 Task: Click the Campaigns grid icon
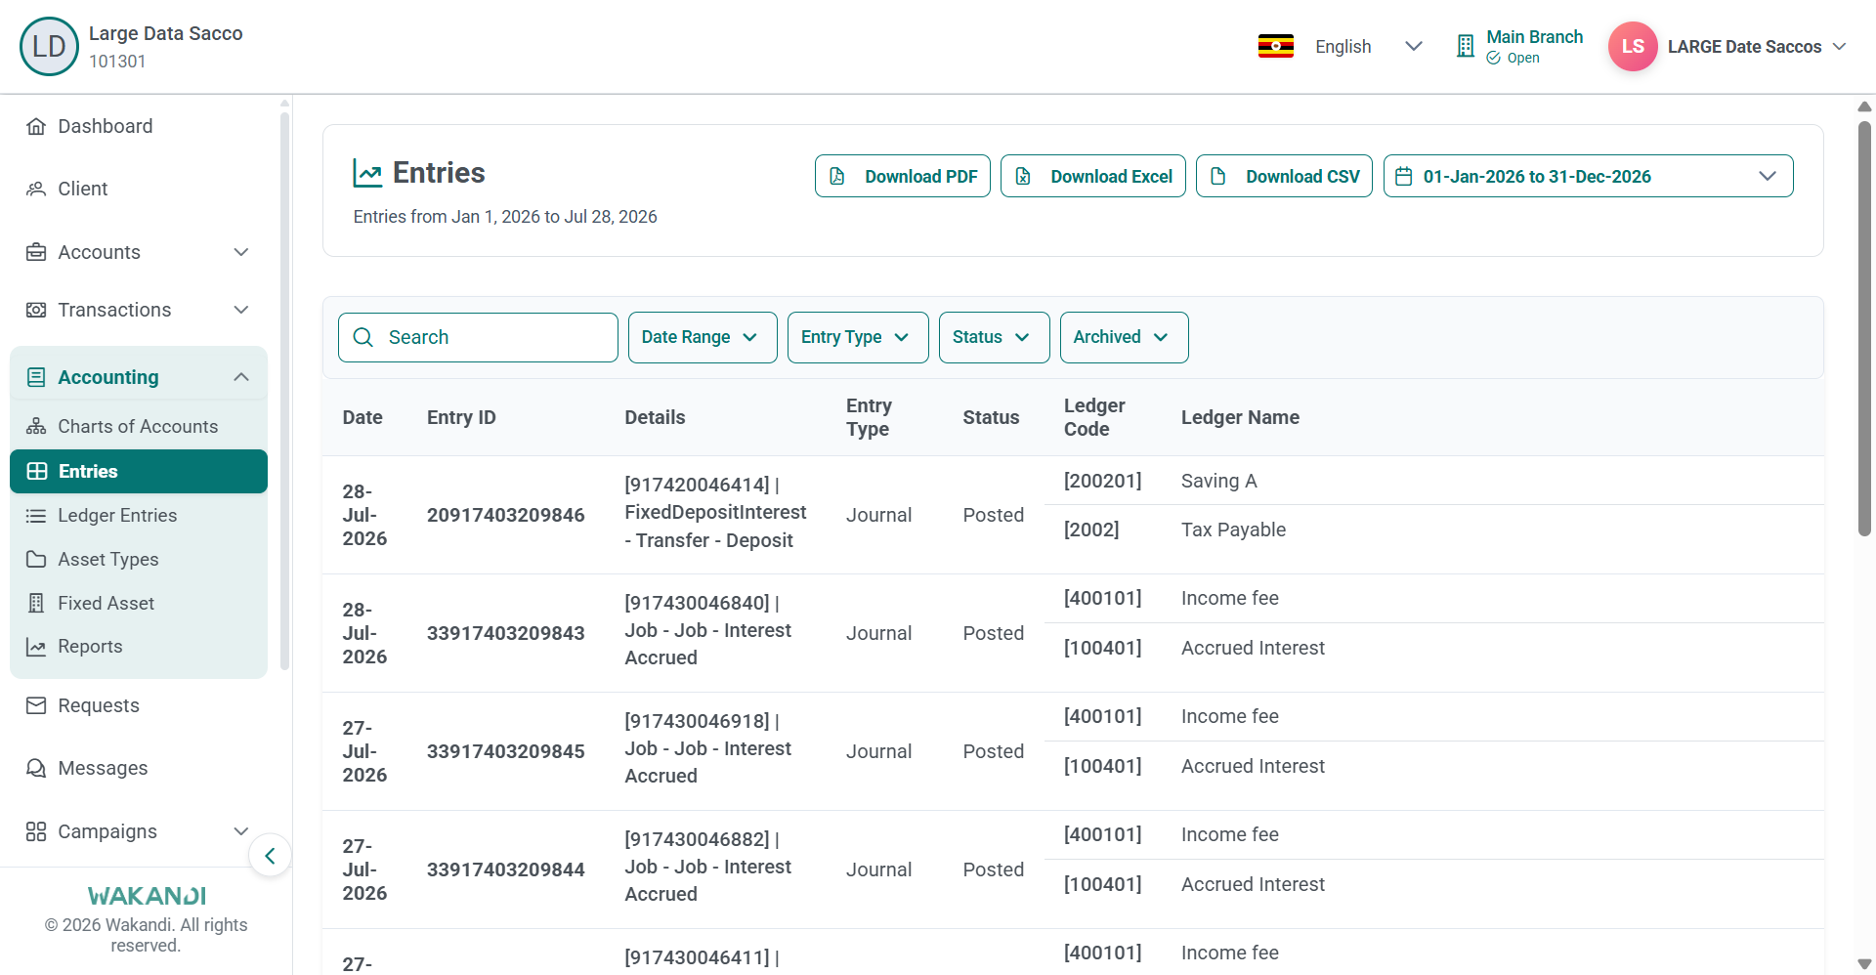[36, 831]
